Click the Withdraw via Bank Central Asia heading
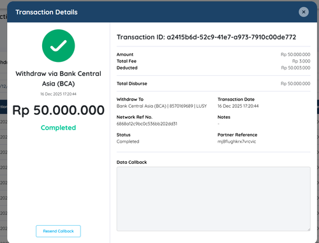The image size is (319, 243). coord(58,78)
